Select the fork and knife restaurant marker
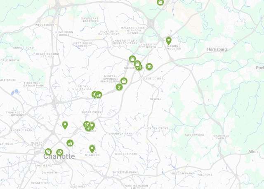This screenshot has width=264, height=189. point(87,124)
